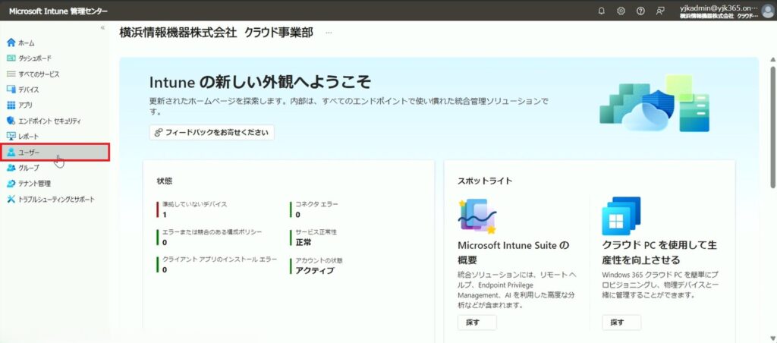Click the すべてのサービス list icon

coord(11,74)
